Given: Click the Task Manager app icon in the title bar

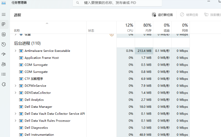Looking at the screenshot, I should point(4,3).
